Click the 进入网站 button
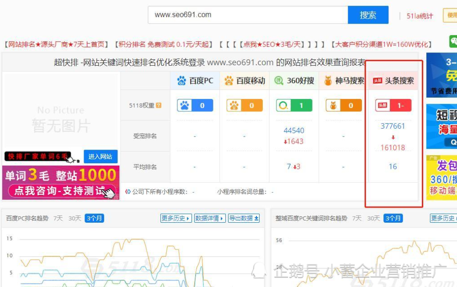Image resolution: width=457 pixels, height=287 pixels. 101,157
